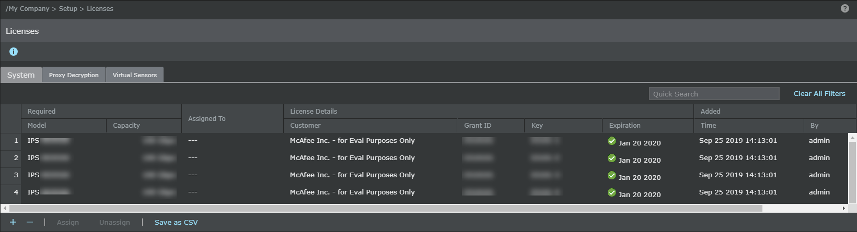
Task: Click Clear All Filters link
Action: pos(819,93)
